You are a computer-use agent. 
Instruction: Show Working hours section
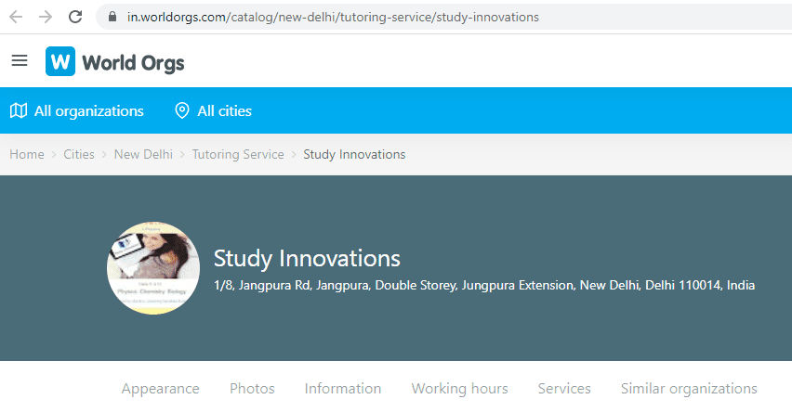459,389
